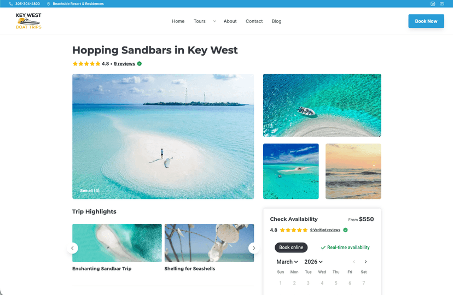Click the phone icon beside 305-304-4800
This screenshot has height=295, width=453.
click(11, 4)
